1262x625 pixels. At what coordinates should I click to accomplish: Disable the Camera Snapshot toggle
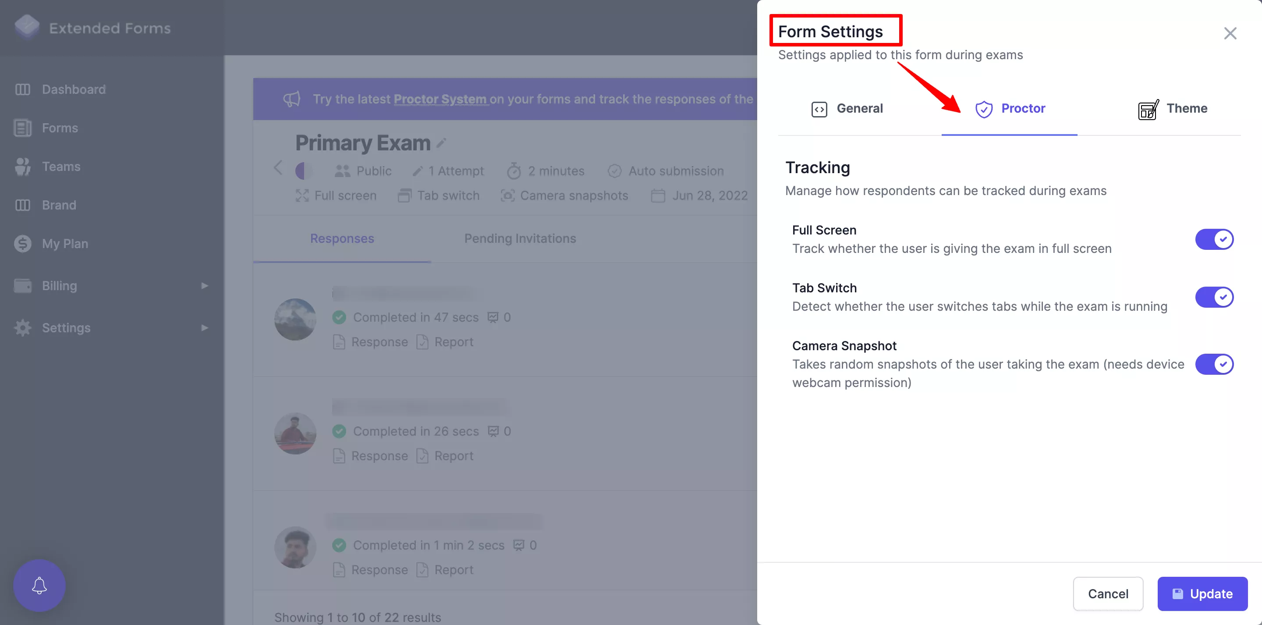tap(1215, 364)
